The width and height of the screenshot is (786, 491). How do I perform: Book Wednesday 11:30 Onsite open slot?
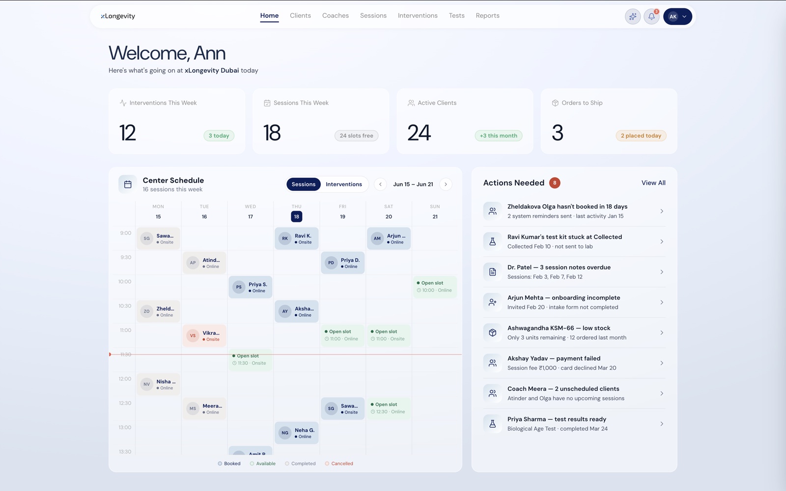[x=251, y=360]
